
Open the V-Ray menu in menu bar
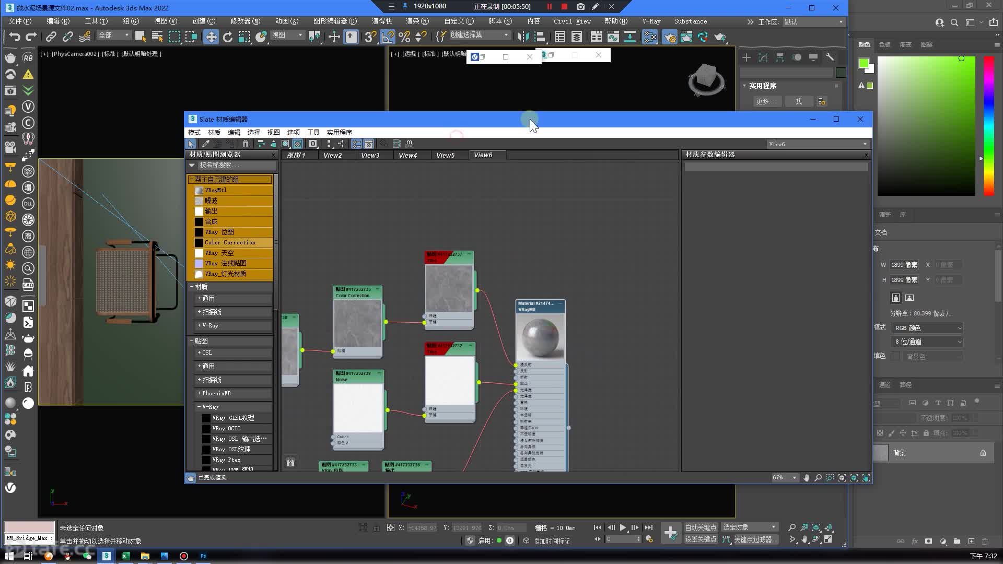click(x=651, y=21)
